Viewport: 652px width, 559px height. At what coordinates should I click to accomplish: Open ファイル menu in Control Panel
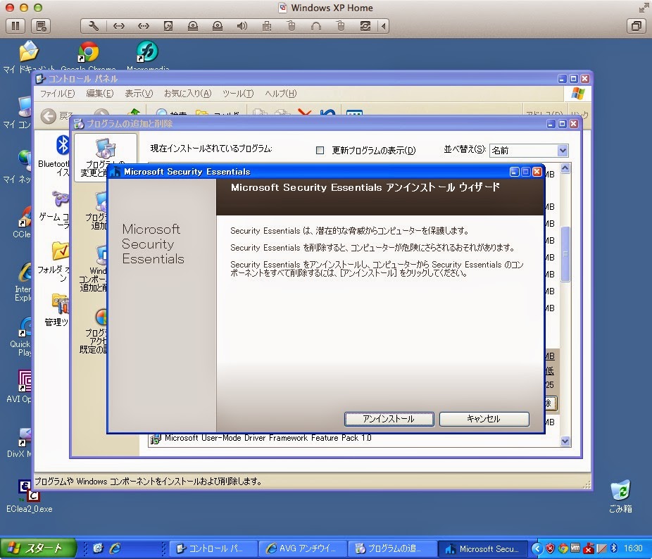click(x=57, y=94)
